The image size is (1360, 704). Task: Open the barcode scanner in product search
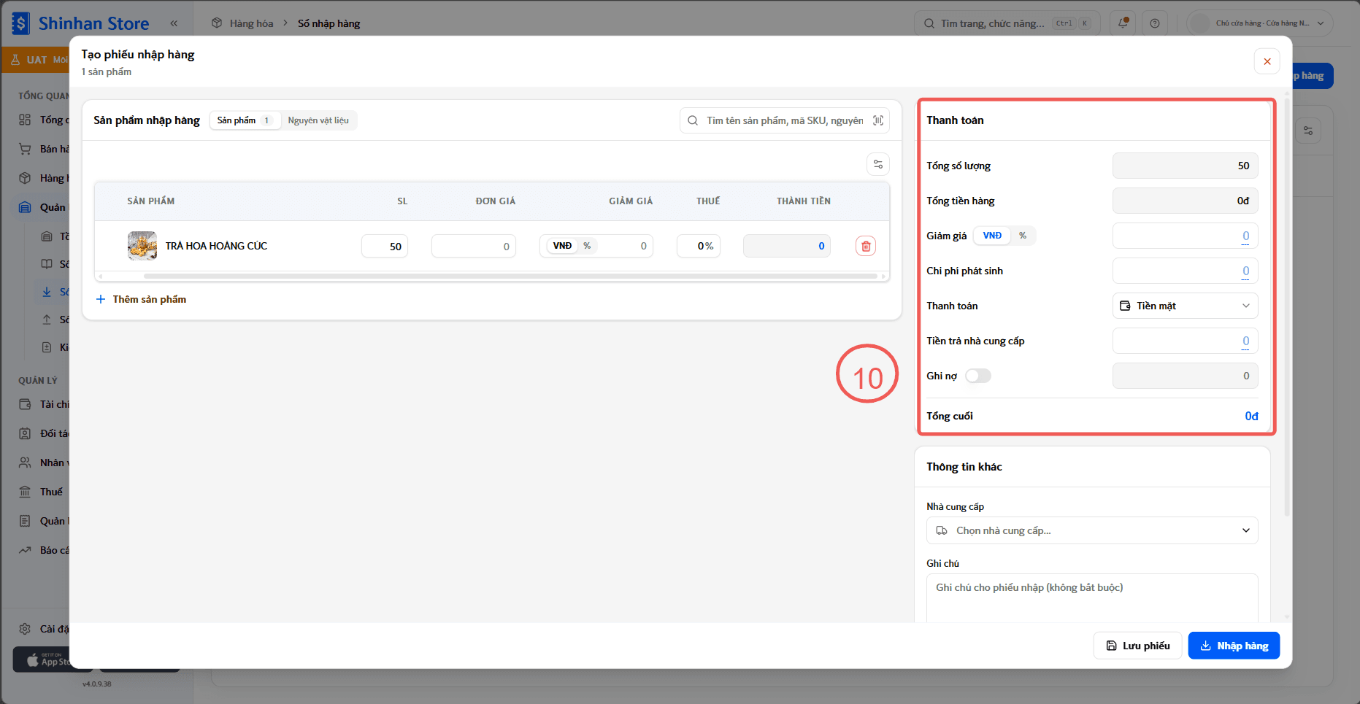pyautogui.click(x=878, y=120)
